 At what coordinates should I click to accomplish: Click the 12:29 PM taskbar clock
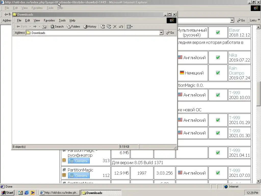click(252, 193)
